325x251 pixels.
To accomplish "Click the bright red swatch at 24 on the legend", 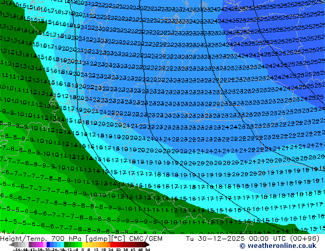I will click(x=112, y=244).
